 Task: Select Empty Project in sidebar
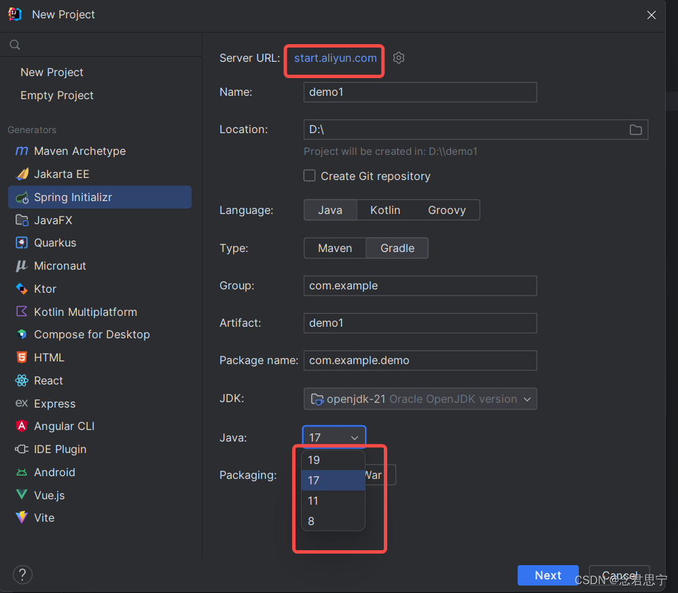(x=57, y=95)
